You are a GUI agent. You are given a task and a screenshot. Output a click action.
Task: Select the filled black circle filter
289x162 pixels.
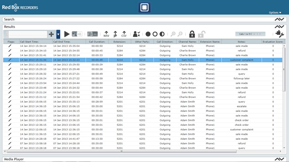click(x=148, y=34)
